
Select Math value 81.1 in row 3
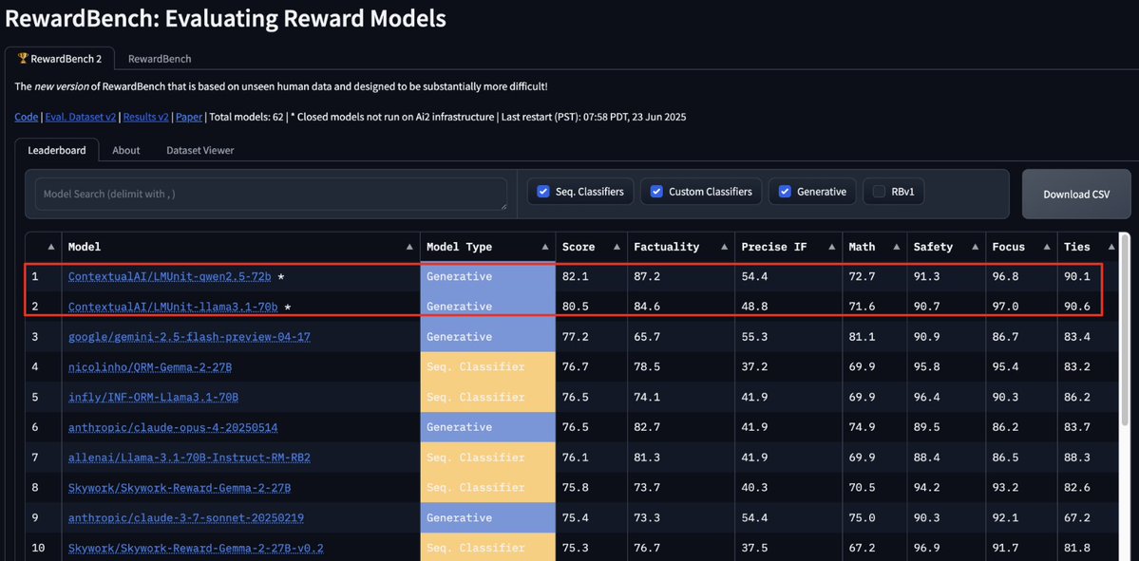click(x=862, y=338)
